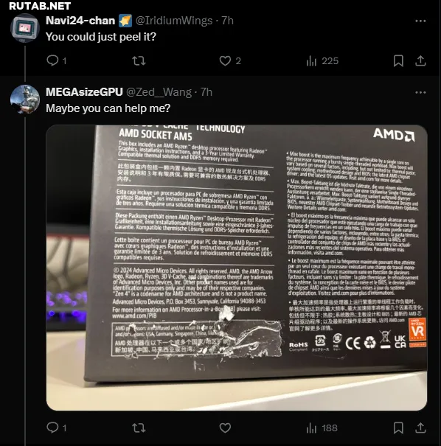Visit the @IridiumWings handle link
Viewport: 441px width, 446px height.
[x=174, y=21]
